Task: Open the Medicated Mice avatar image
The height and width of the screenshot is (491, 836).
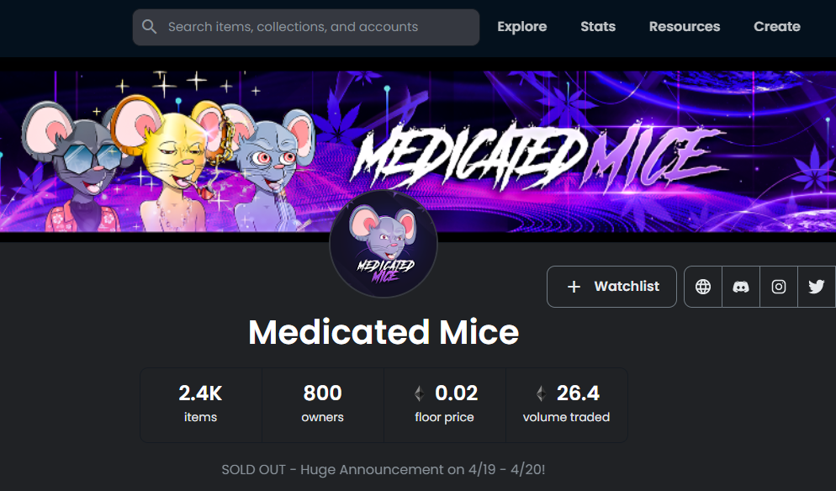Action: pyautogui.click(x=384, y=244)
